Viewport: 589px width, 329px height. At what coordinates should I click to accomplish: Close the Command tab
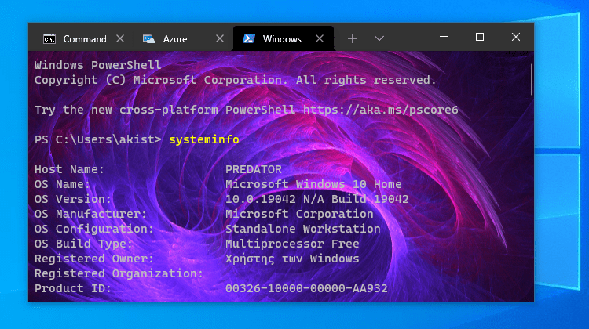[x=120, y=38]
